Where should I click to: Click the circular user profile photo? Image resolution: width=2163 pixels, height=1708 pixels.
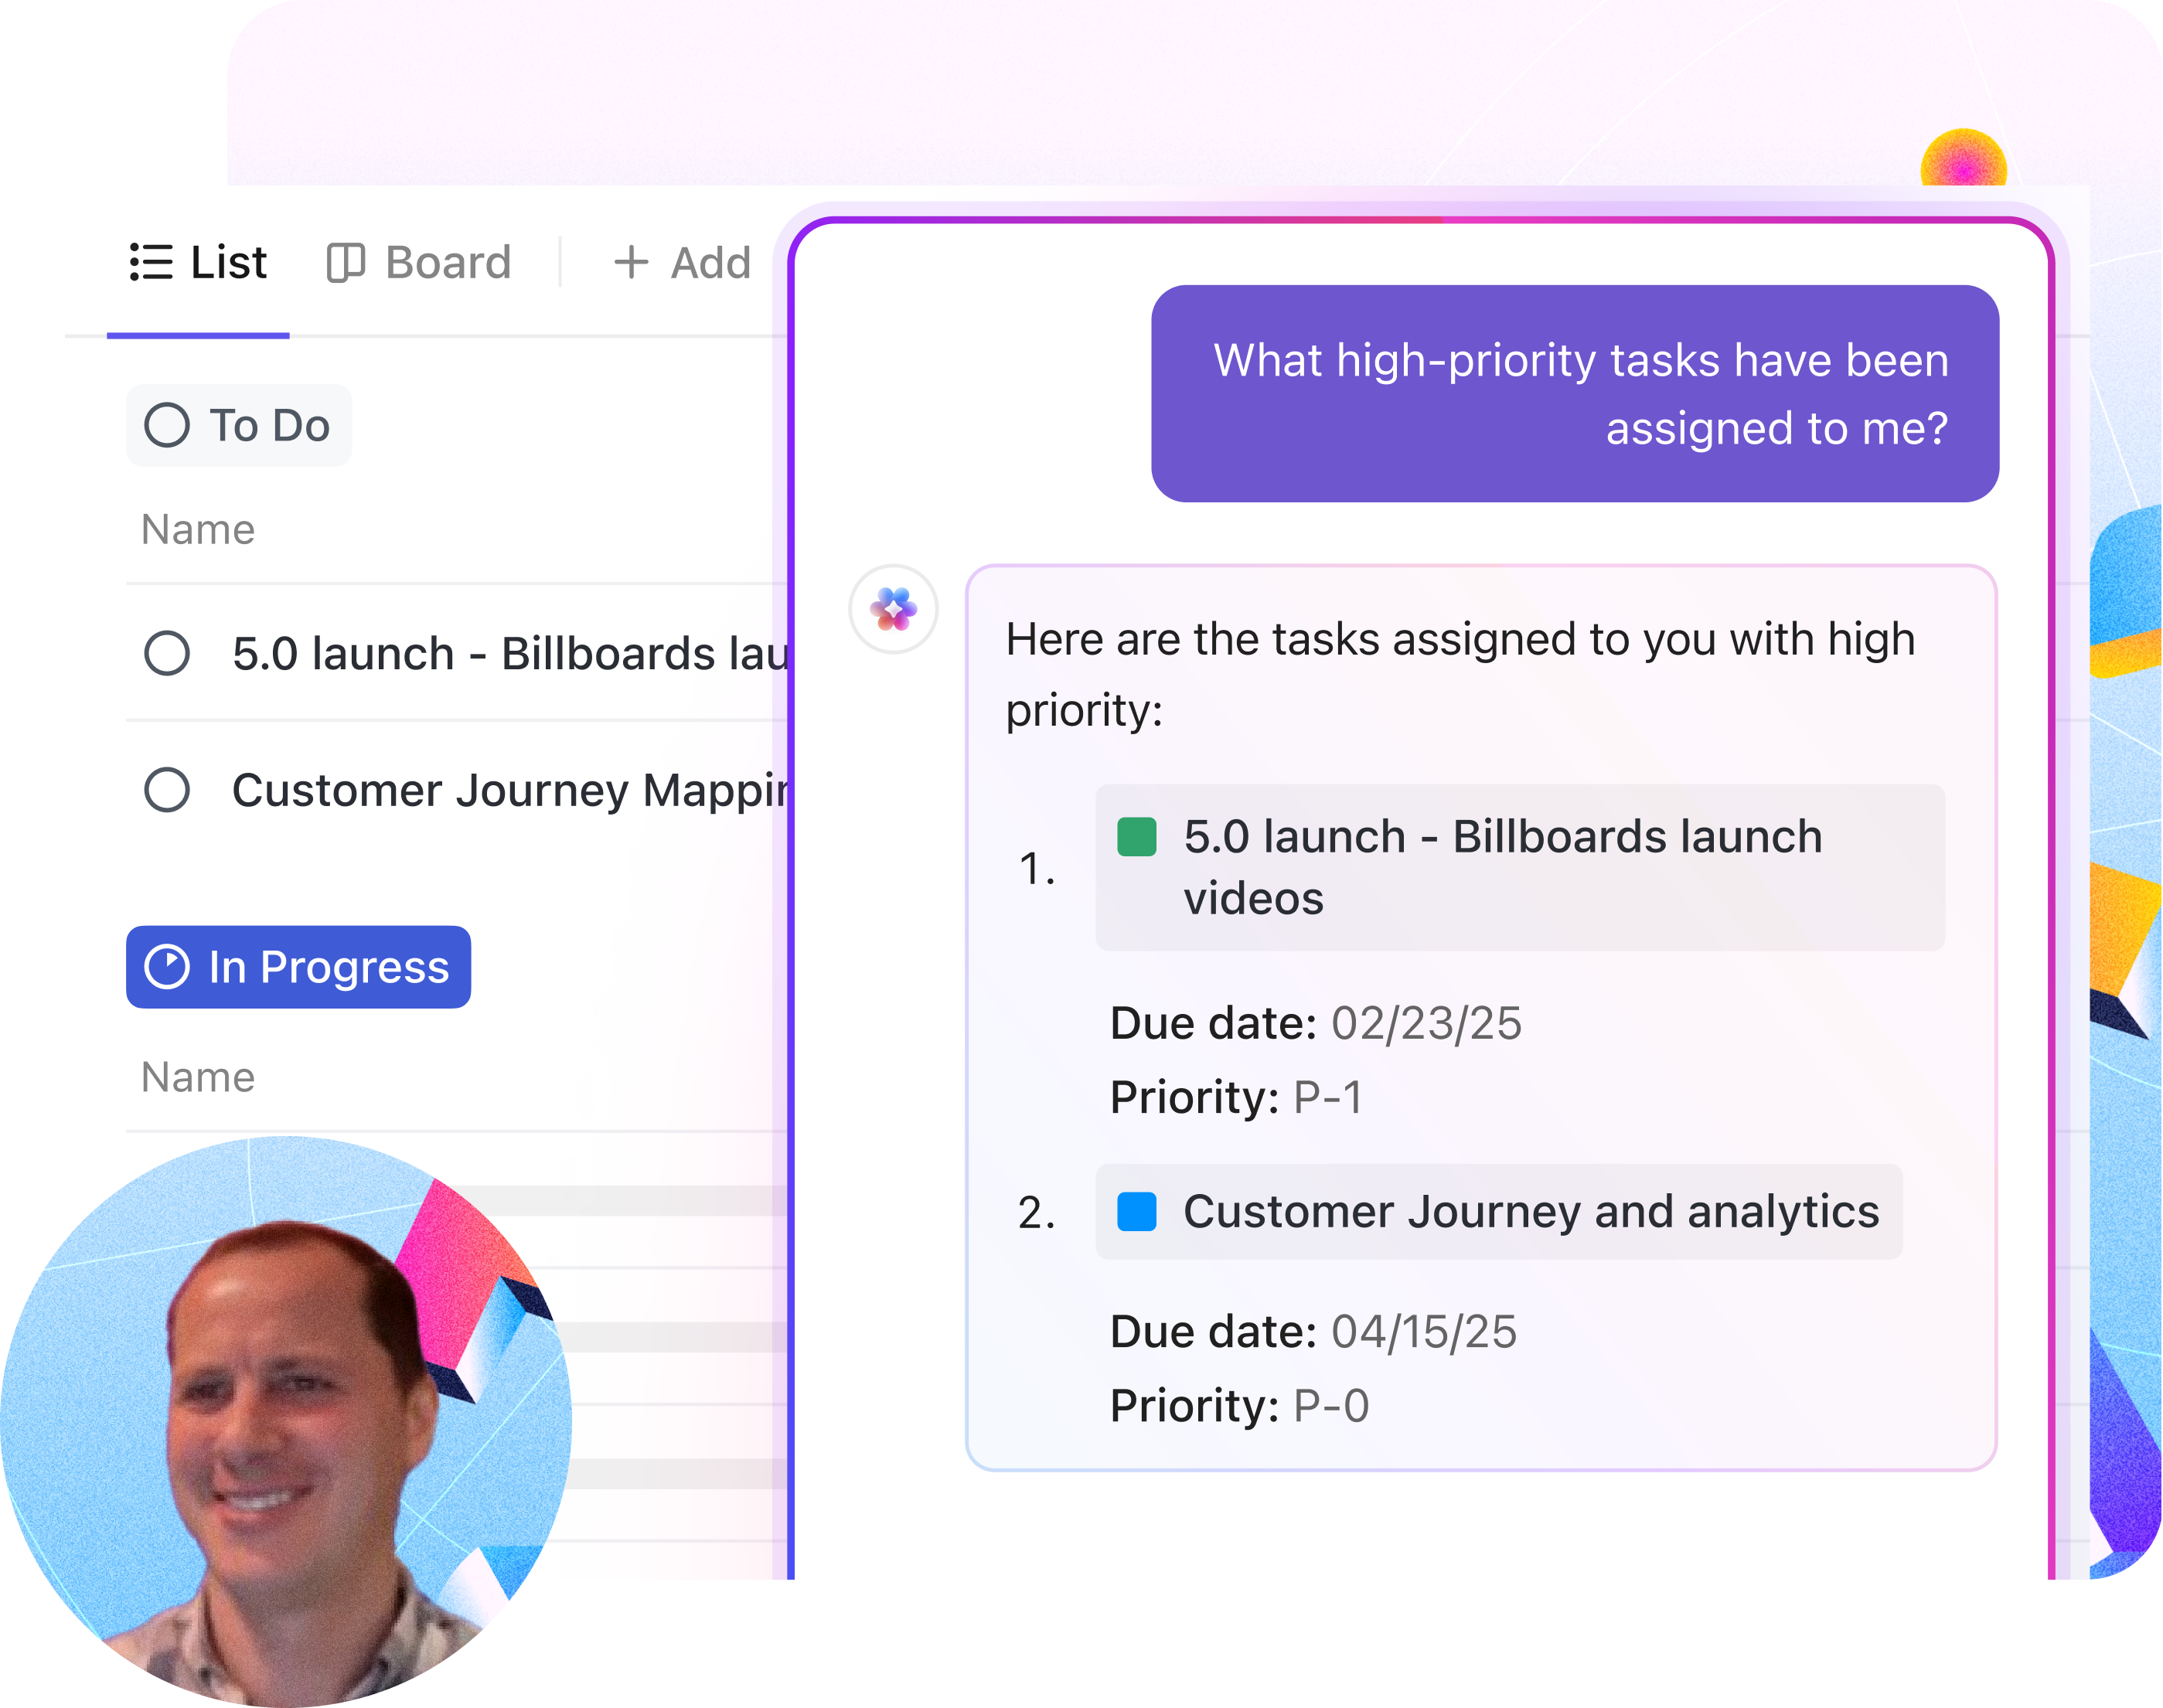click(x=285, y=1421)
